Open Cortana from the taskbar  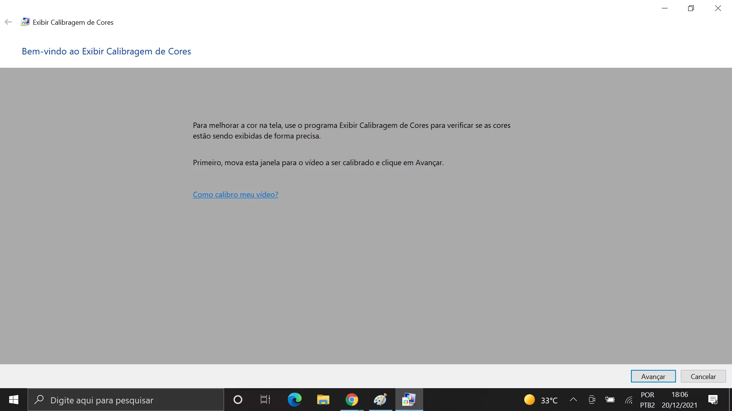pyautogui.click(x=238, y=400)
